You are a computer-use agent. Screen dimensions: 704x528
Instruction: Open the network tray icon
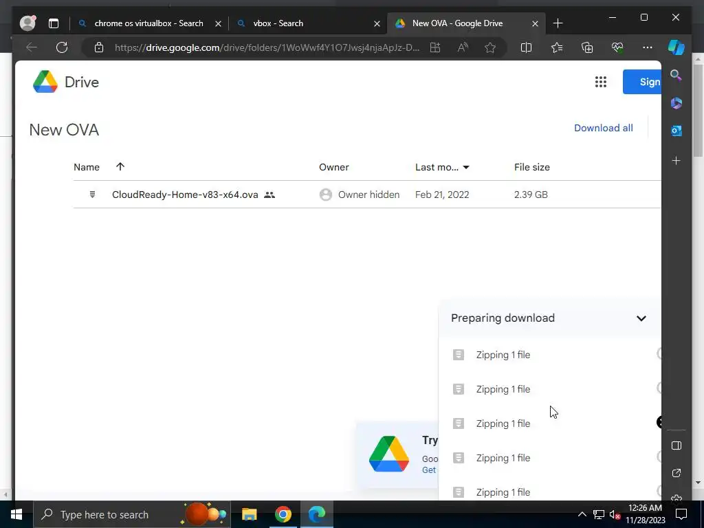click(598, 514)
